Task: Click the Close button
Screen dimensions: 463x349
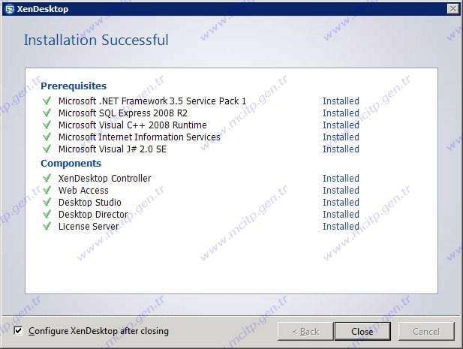Action: coord(362,331)
